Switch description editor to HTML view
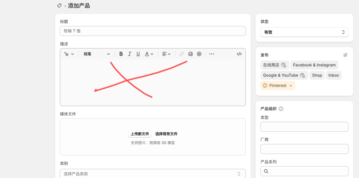This screenshot has height=178, width=359. click(239, 54)
